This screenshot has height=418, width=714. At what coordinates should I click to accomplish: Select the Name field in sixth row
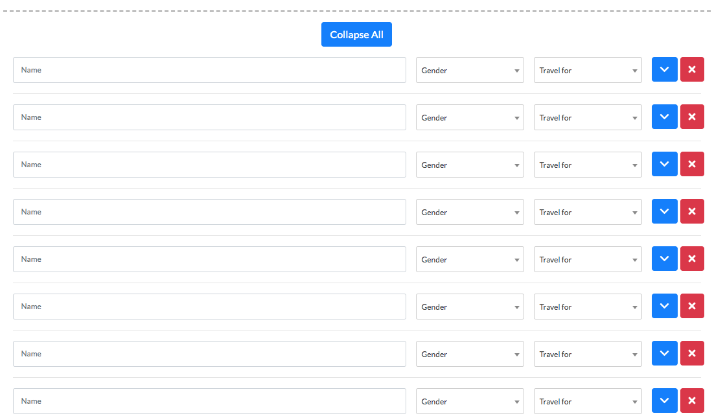pyautogui.click(x=209, y=307)
